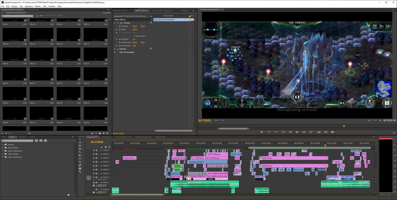Select the Slip tool
The height and width of the screenshot is (200, 397).
click(x=80, y=159)
